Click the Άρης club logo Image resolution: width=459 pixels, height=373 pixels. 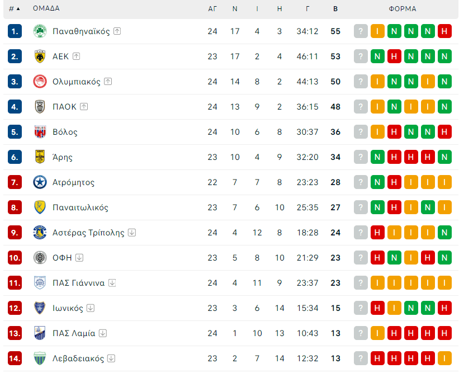point(40,157)
